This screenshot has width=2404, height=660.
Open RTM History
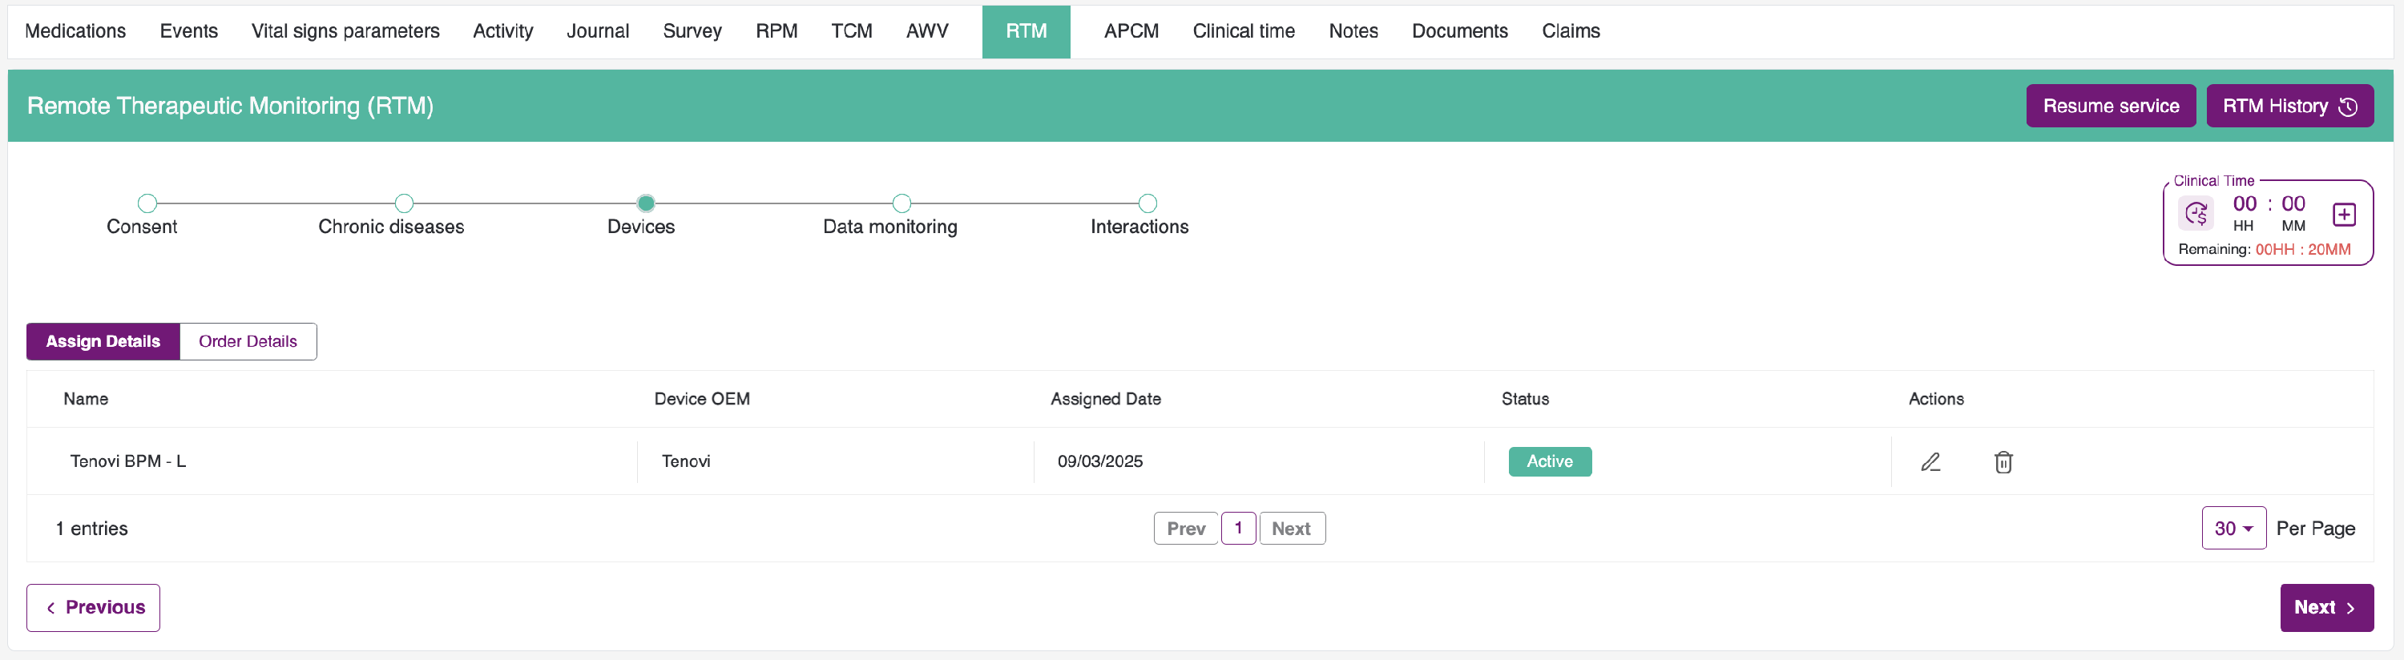coord(2289,107)
